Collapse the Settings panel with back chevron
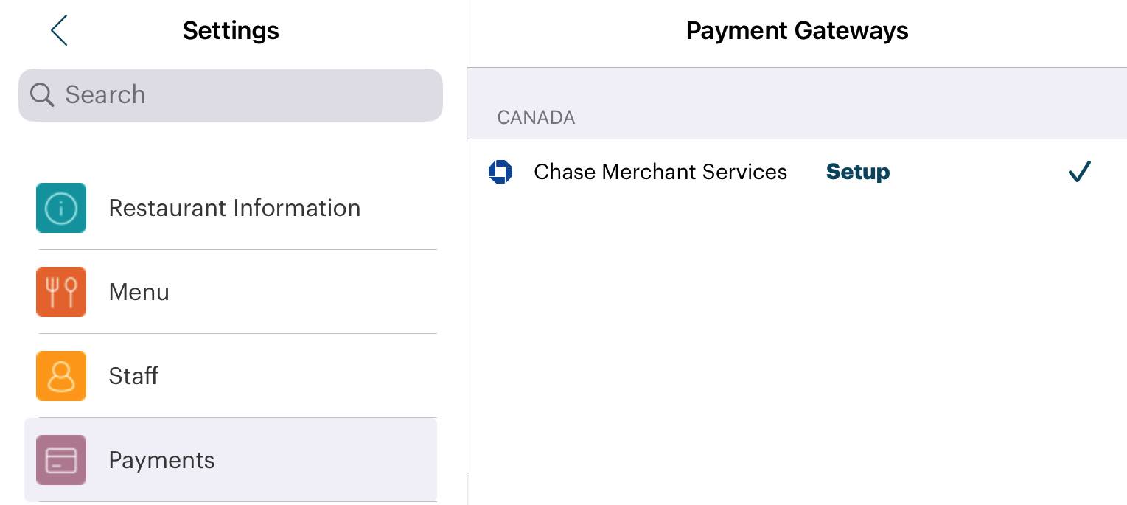1127x505 pixels. point(59,30)
